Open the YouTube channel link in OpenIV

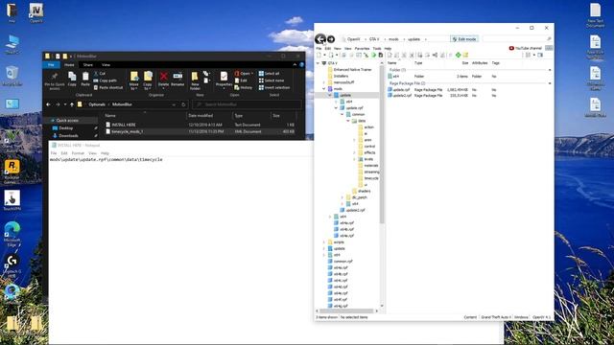point(525,48)
